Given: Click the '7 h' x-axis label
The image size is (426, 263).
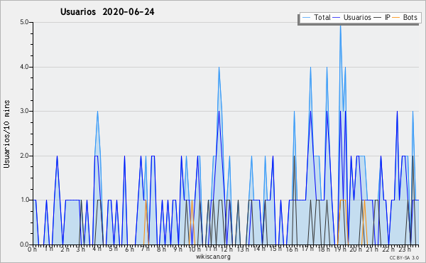Looking at the screenshot, I should (x=146, y=249).
